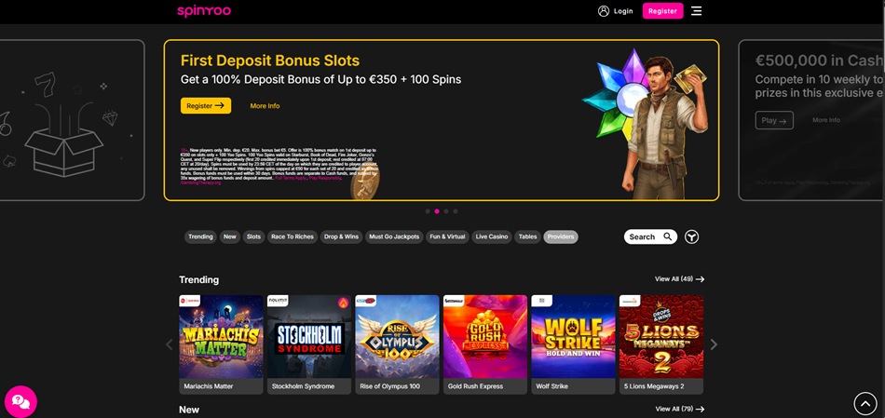Switch to Live Casino category
The height and width of the screenshot is (418, 885).
point(492,236)
